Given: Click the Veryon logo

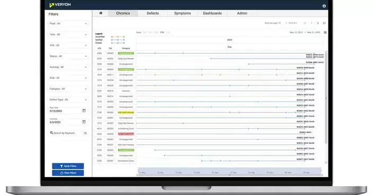Looking at the screenshot, I should [60, 5].
